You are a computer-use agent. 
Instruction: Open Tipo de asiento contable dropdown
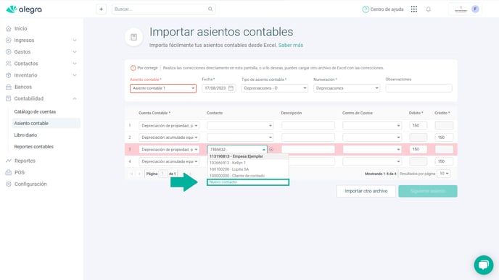(274, 88)
